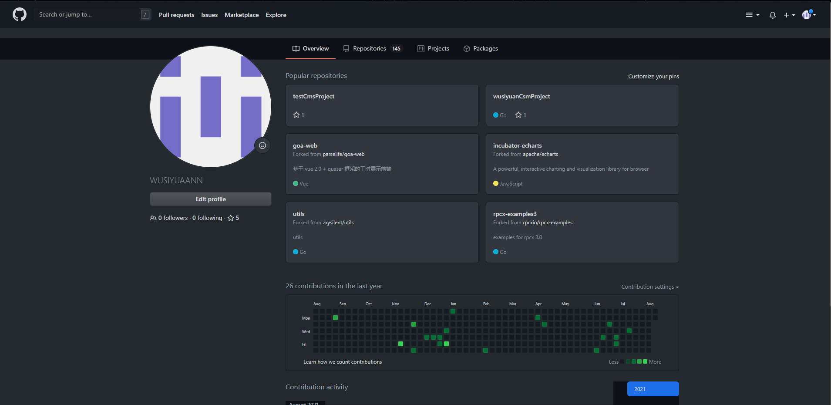The image size is (831, 405).
Task: Click the Edit profile button
Action: pos(211,199)
